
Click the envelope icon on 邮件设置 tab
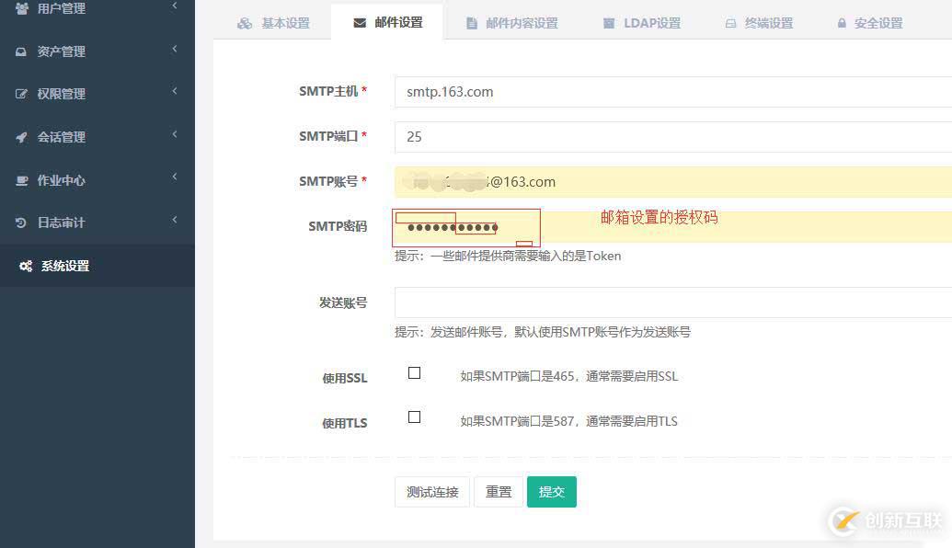tap(359, 23)
